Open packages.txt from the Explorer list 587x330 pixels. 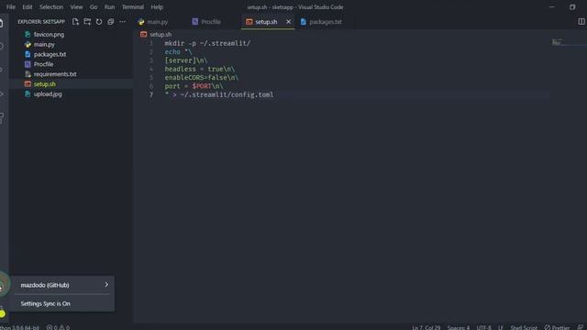50,54
